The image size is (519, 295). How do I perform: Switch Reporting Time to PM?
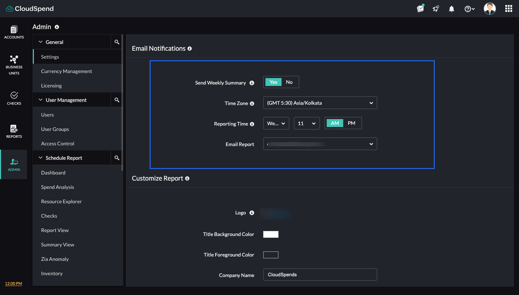point(351,123)
